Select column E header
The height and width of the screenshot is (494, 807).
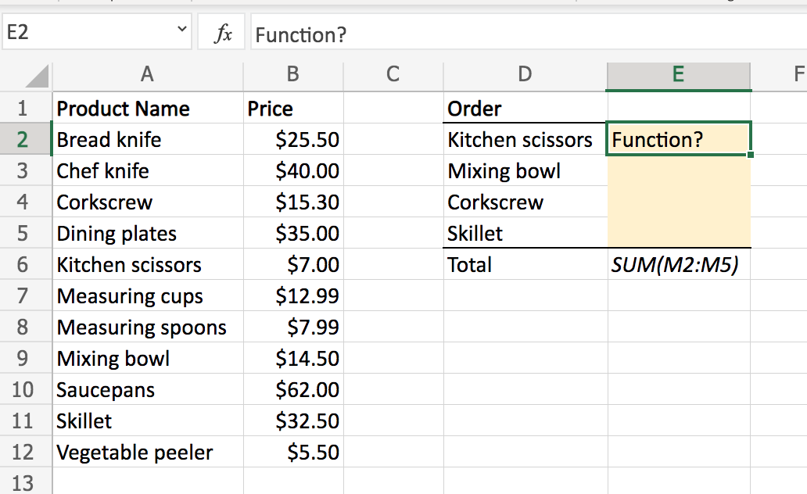click(678, 74)
